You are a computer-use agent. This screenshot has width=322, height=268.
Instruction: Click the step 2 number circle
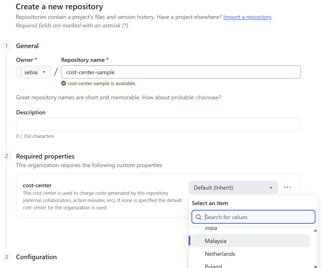(x=6, y=156)
